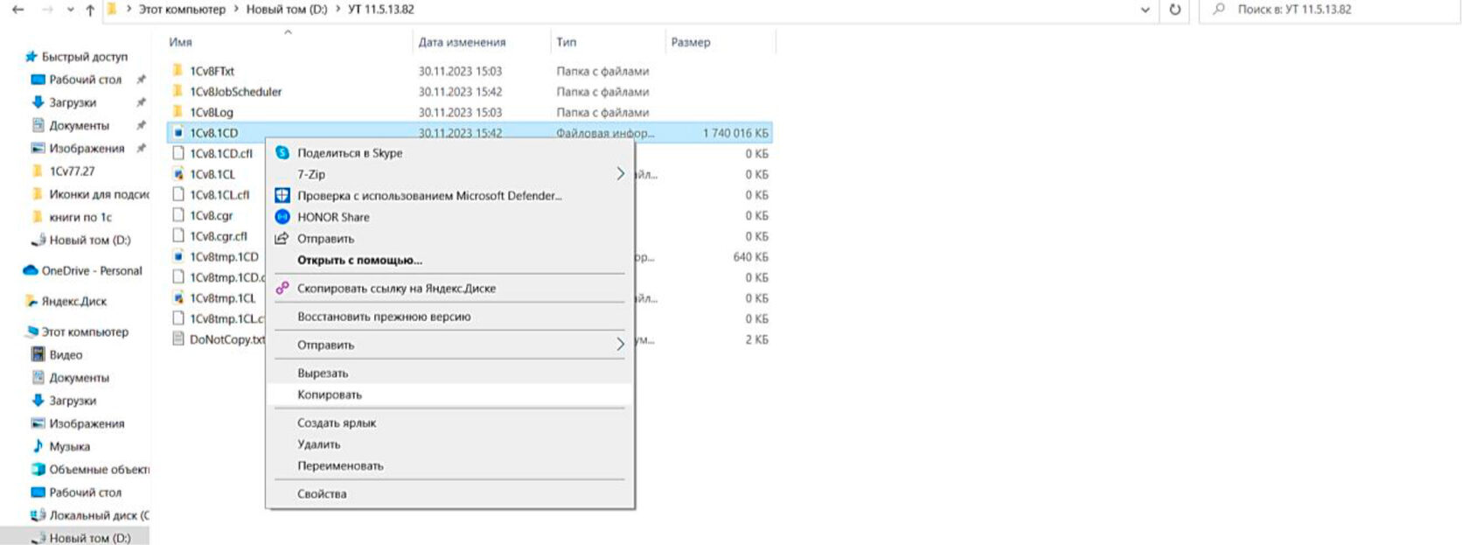
Task: Click the Microsoft Defender shield icon
Action: click(282, 195)
